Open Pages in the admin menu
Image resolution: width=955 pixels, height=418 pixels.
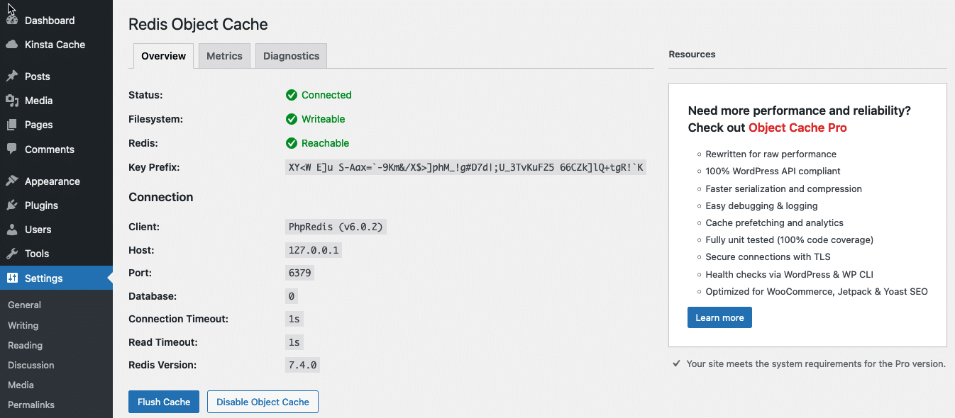point(56,125)
